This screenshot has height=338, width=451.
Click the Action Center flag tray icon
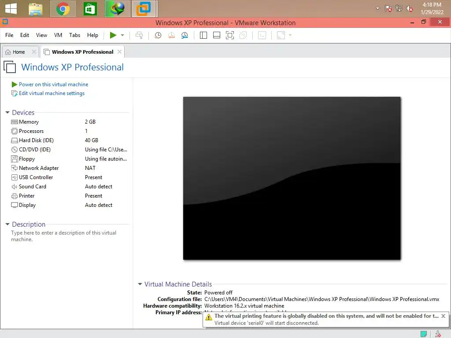pyautogui.click(x=388, y=9)
